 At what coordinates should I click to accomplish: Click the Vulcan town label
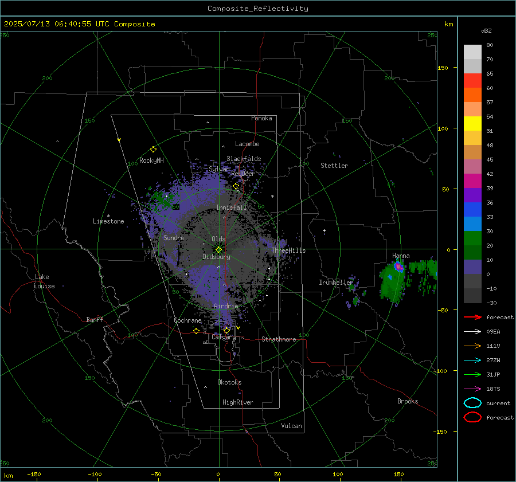click(291, 426)
